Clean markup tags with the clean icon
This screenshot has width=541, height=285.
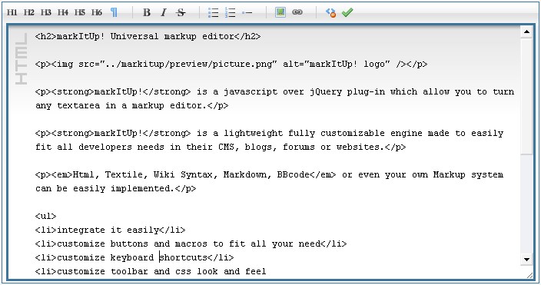(330, 13)
